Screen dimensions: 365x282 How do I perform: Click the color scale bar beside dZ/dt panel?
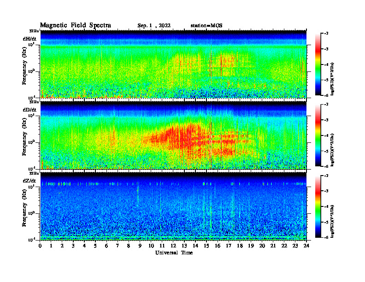point(318,206)
